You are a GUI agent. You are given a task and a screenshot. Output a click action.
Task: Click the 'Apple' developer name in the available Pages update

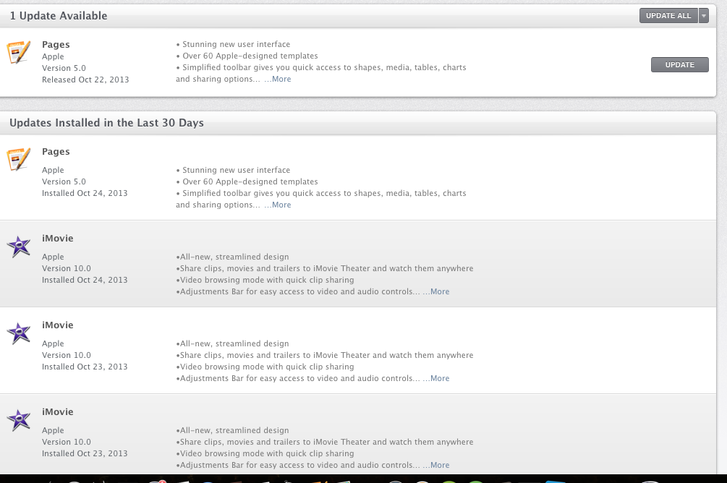[x=53, y=56]
